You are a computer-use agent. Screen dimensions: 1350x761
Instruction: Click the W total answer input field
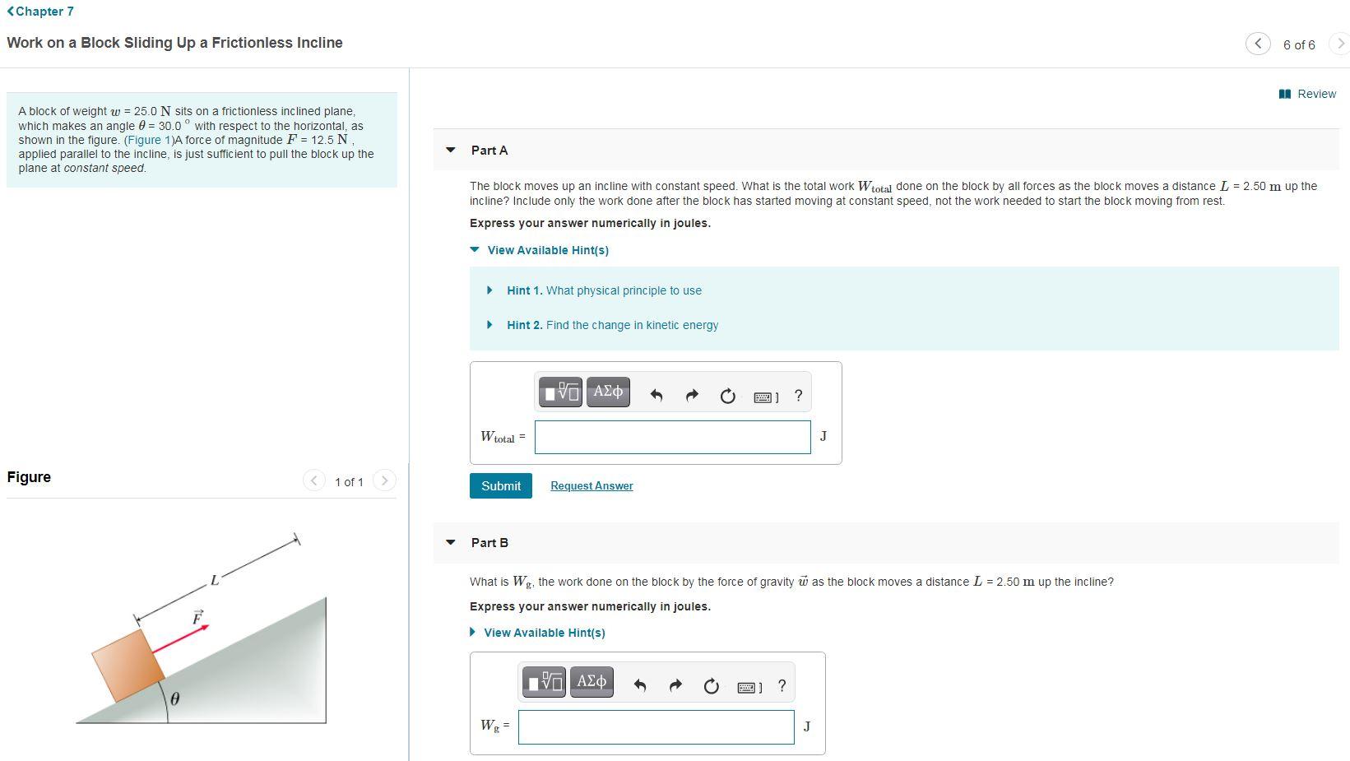tap(673, 437)
